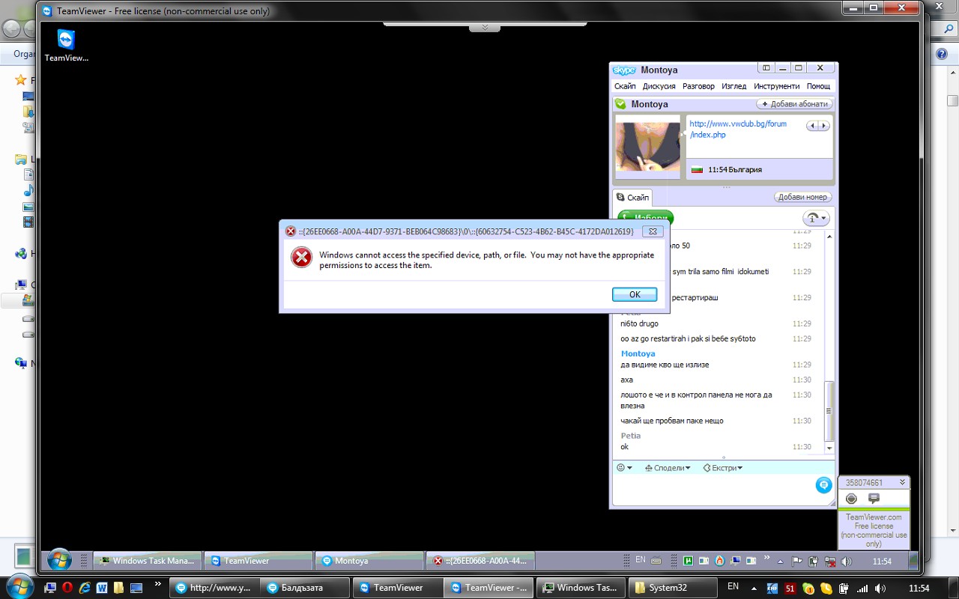Close the error dialog with its X button

coord(653,231)
